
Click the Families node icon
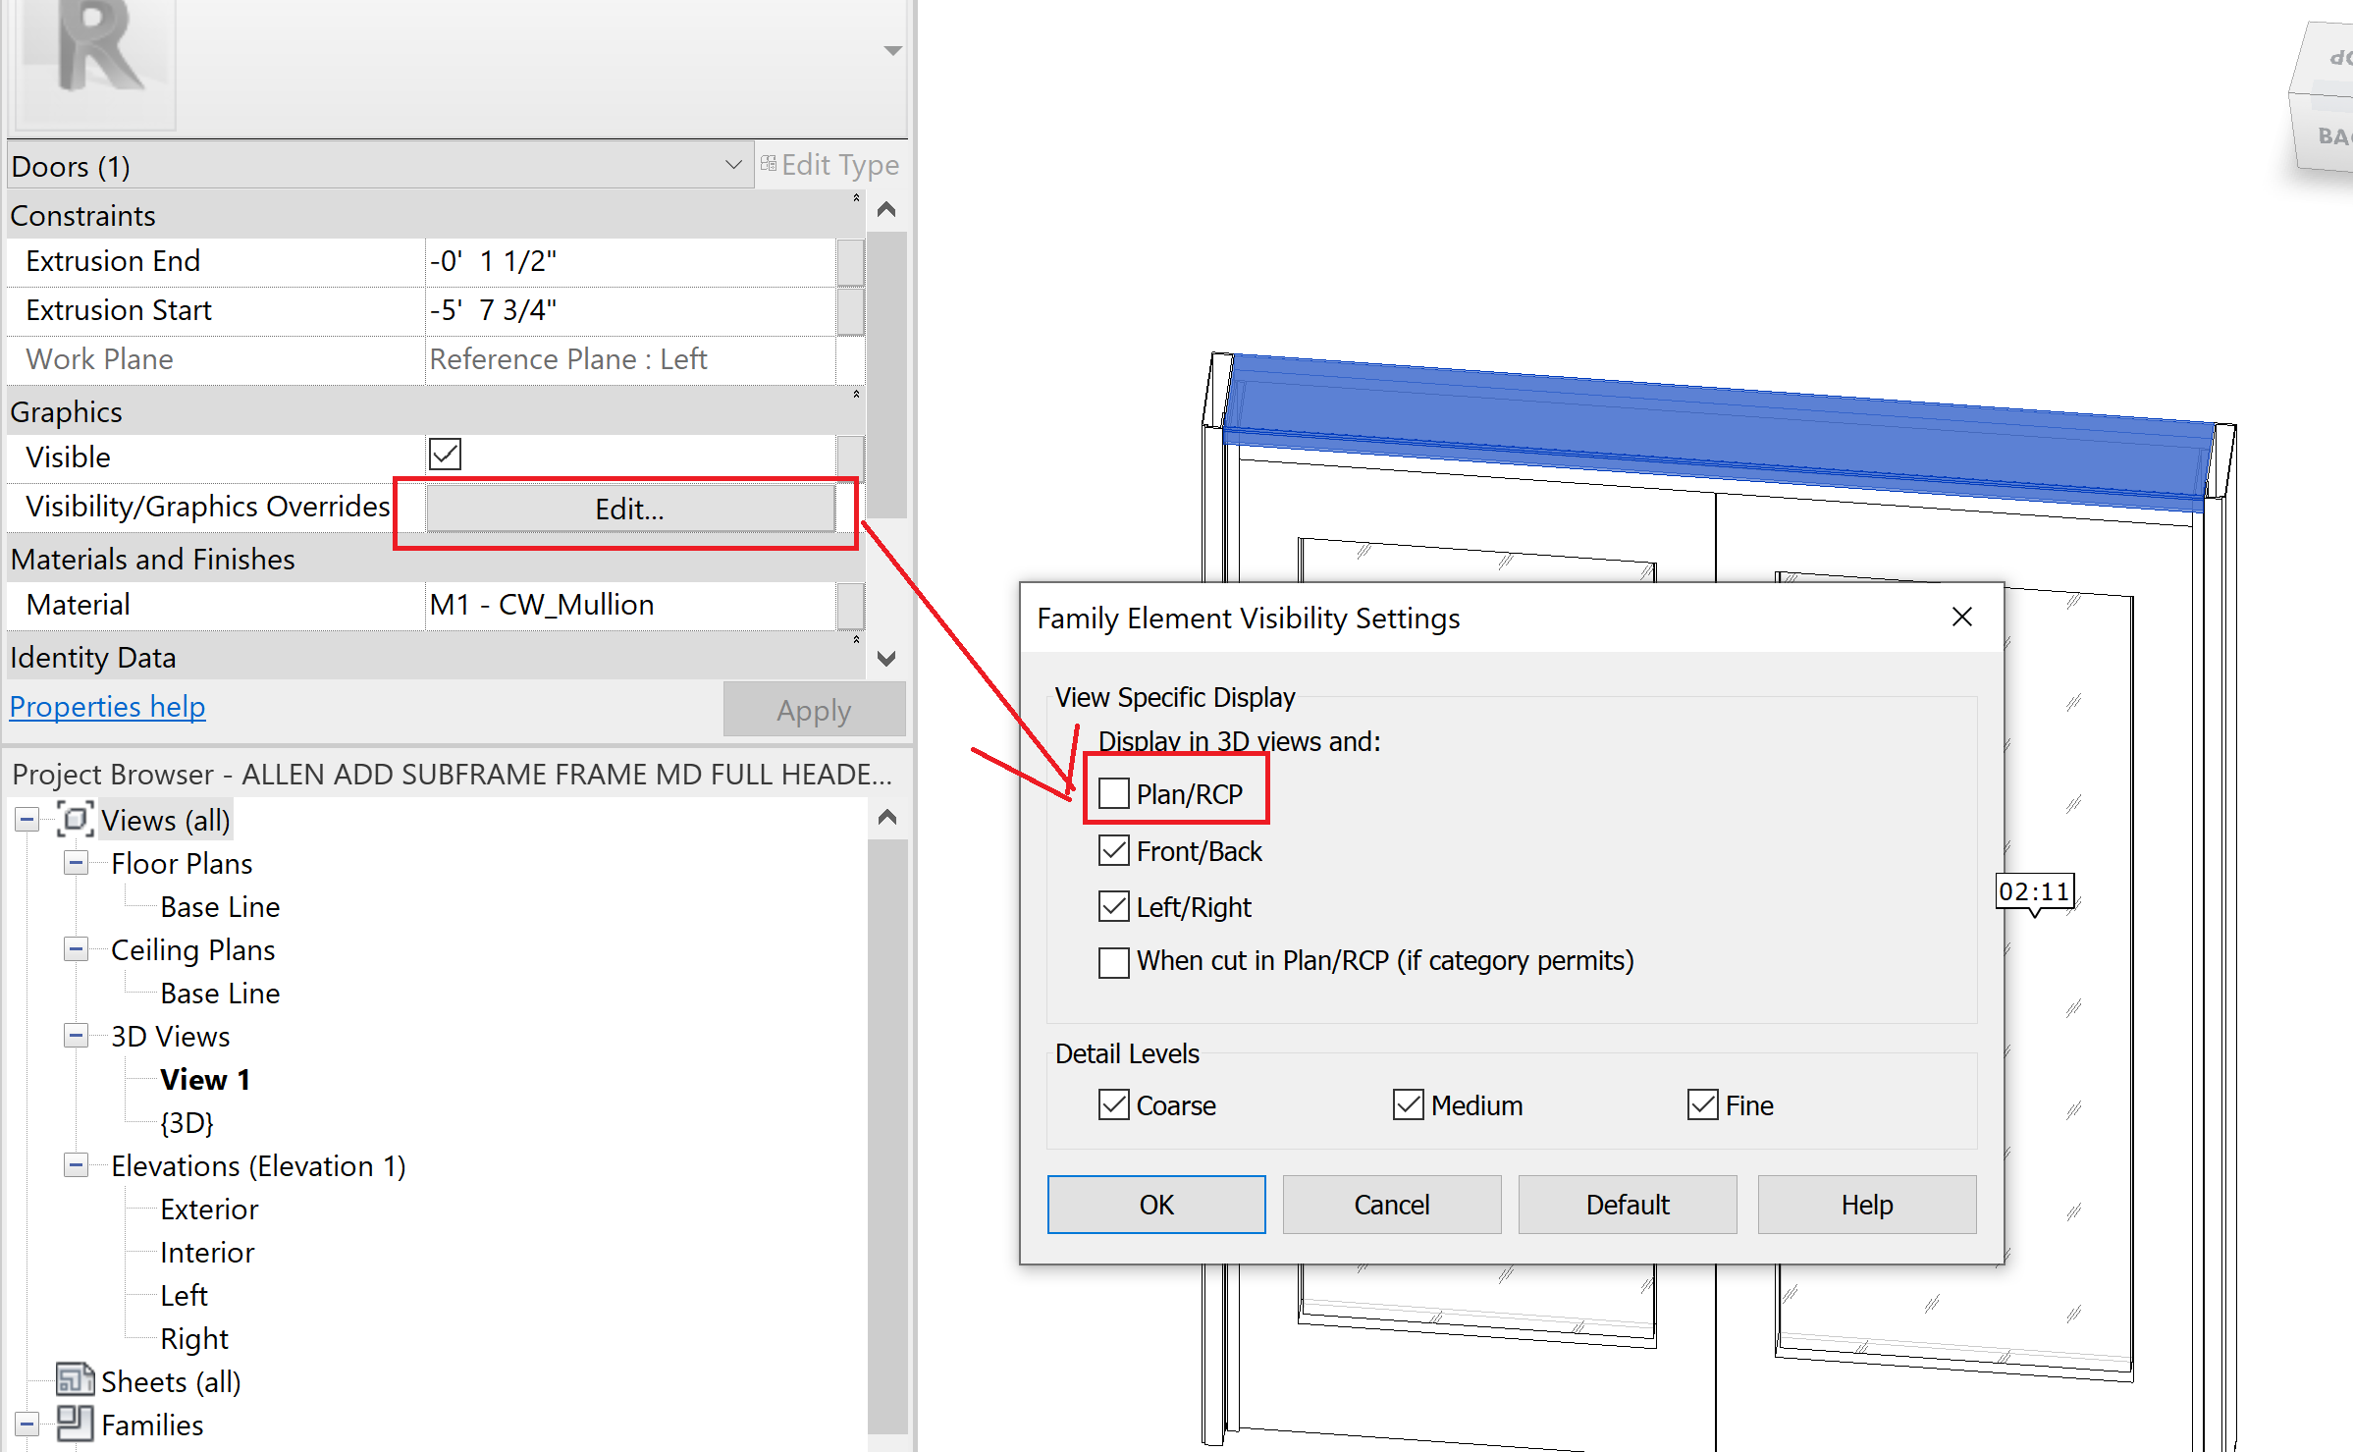pyautogui.click(x=75, y=1423)
